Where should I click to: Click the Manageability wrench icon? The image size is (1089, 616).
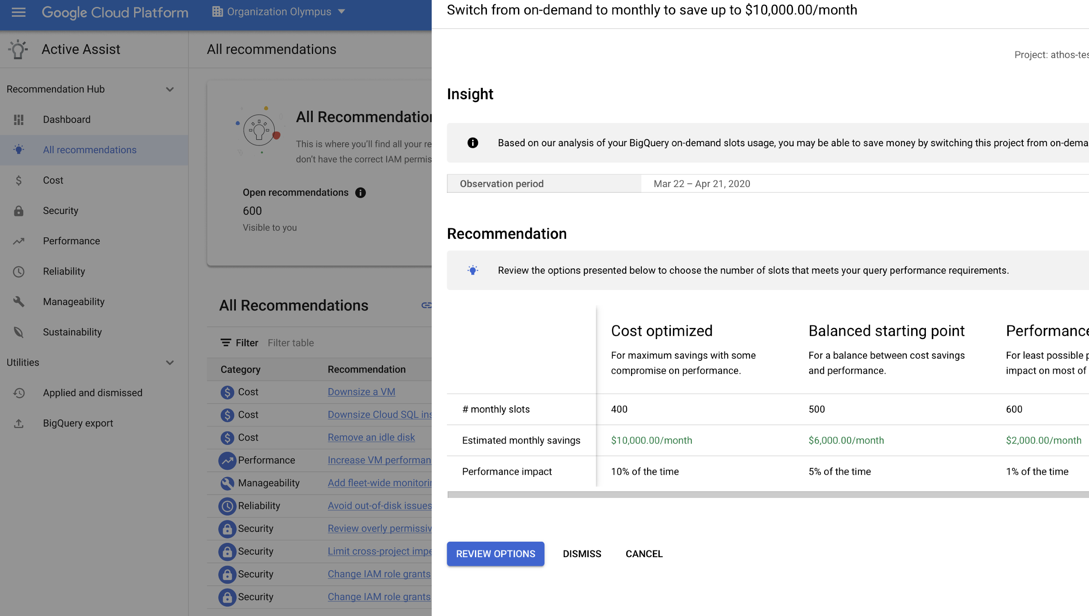click(20, 301)
